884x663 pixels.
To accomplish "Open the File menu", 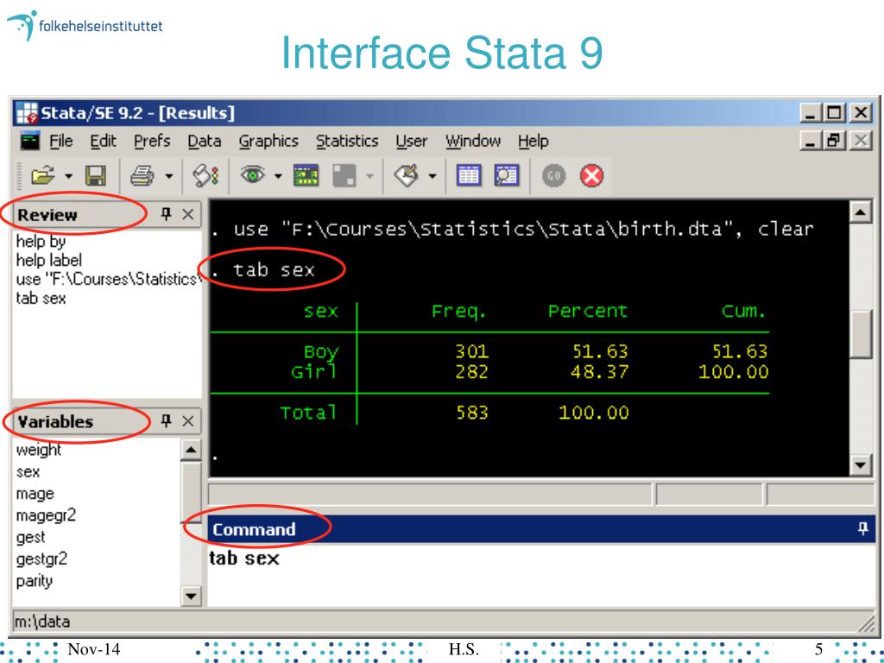I will 61,141.
